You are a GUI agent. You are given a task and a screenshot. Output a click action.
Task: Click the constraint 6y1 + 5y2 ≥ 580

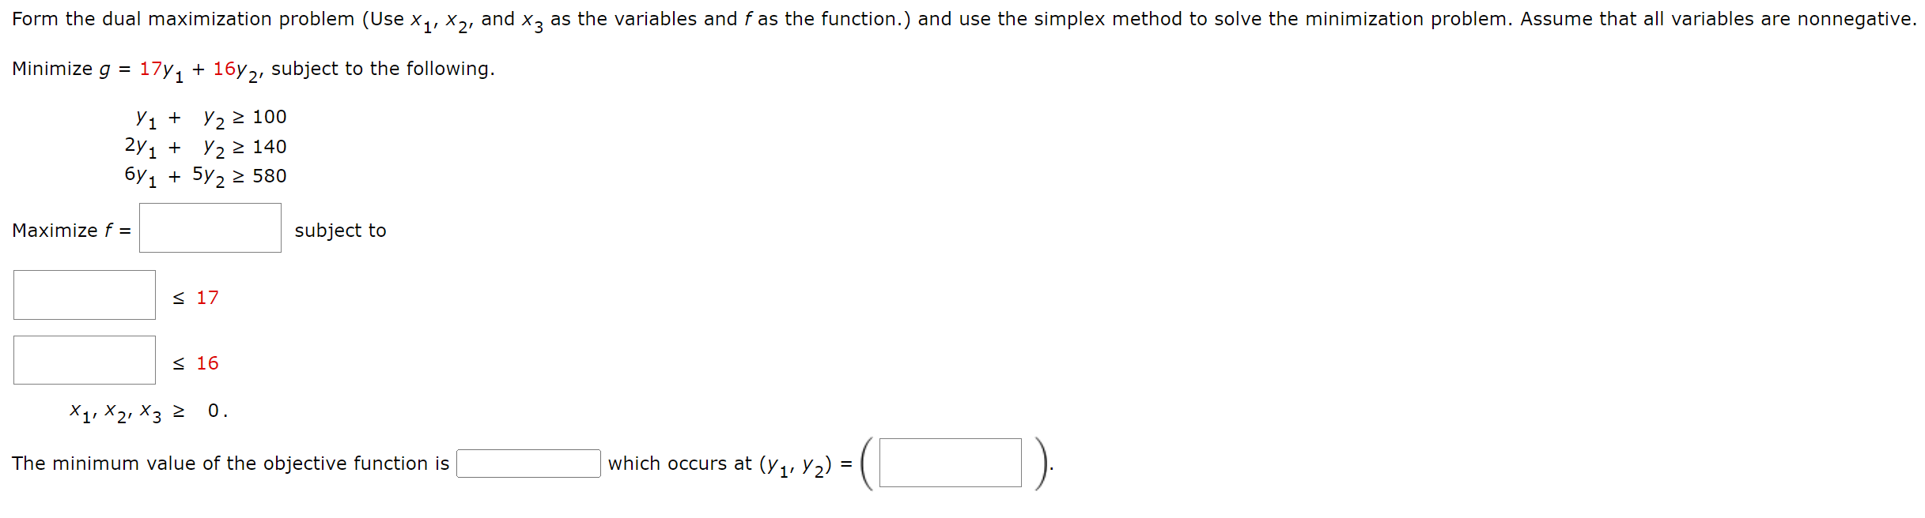[206, 177]
